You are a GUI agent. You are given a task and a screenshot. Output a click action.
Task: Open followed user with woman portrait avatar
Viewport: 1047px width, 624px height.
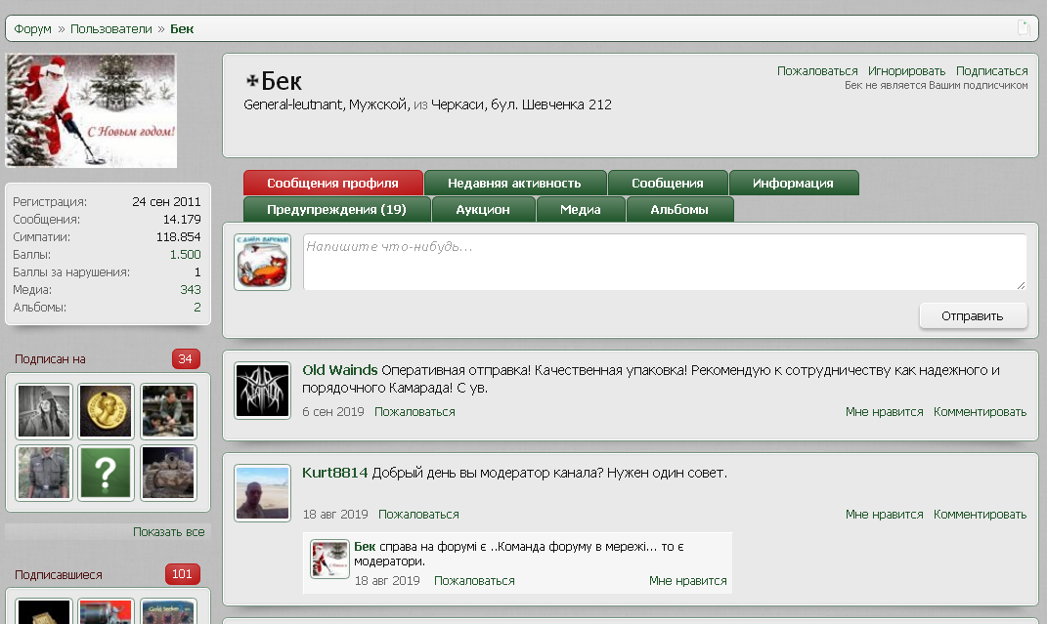coord(44,411)
